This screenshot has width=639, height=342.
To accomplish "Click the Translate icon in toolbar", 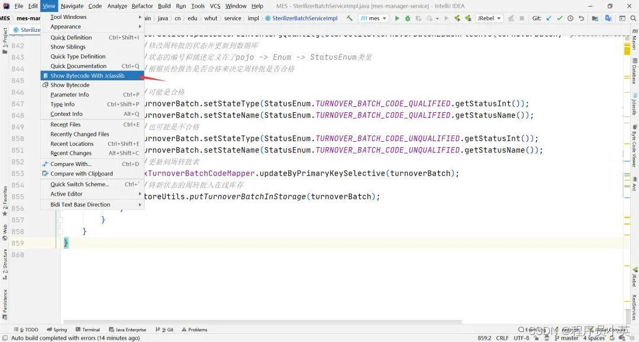I will [x=608, y=18].
